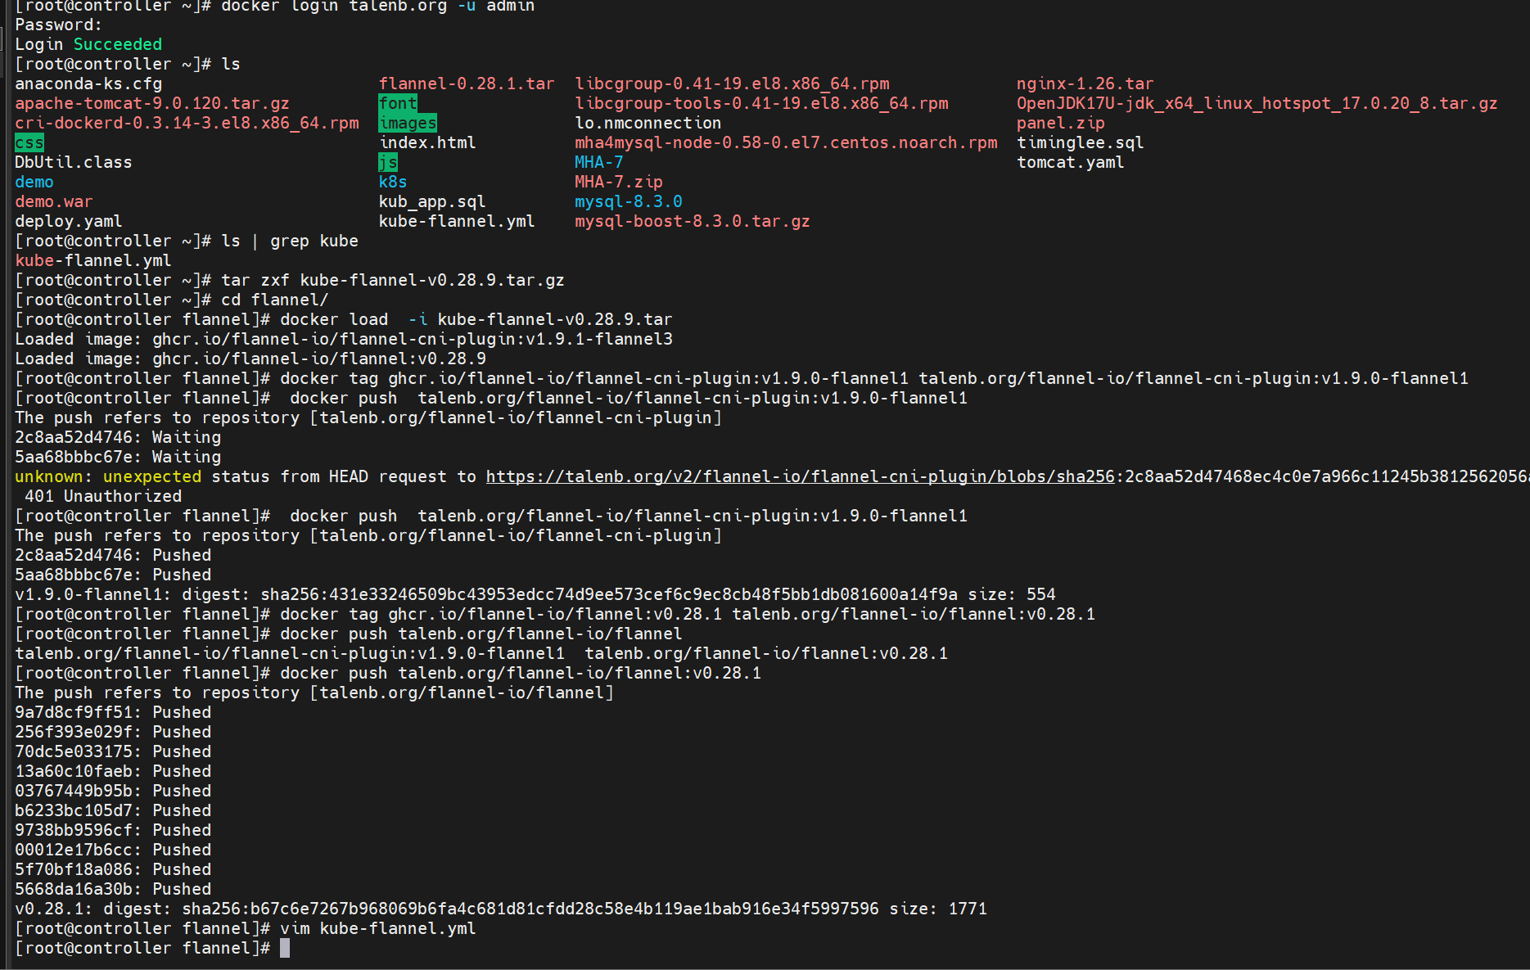1530x970 pixels.
Task: Click the 'apache-tomcat-9.0.120.tar.gz' file name
Action: [x=152, y=103]
